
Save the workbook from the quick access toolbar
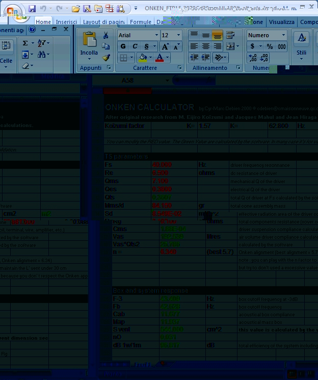(32, 9)
